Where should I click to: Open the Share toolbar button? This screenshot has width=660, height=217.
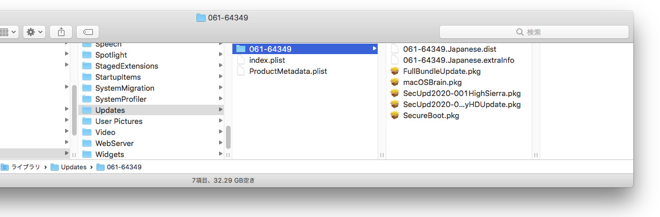[61, 31]
